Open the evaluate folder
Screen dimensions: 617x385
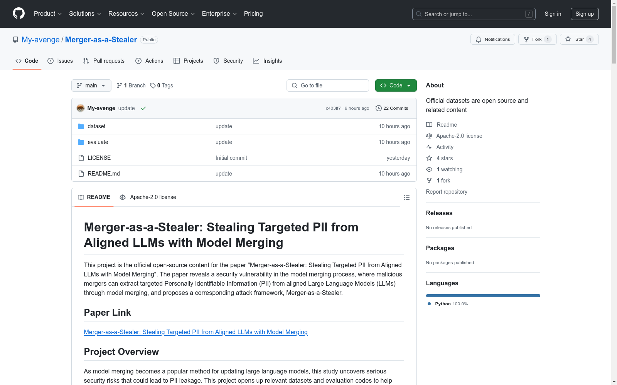[x=98, y=142]
